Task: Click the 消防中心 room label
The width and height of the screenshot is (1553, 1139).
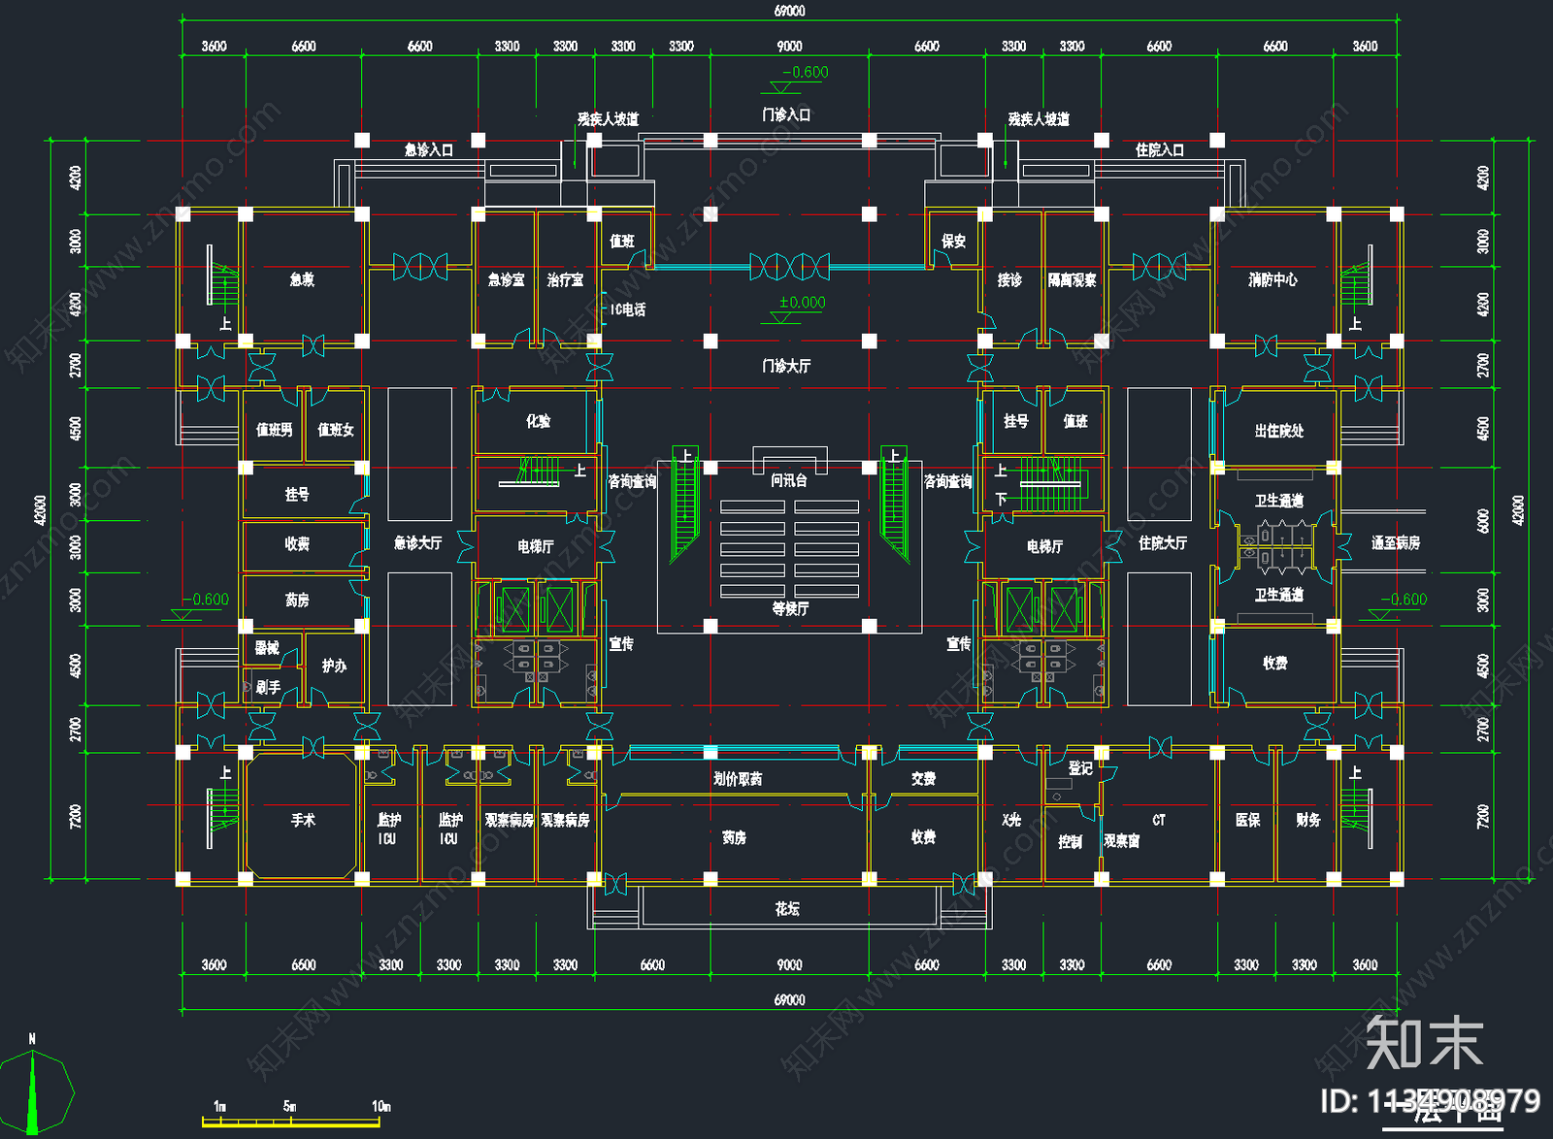Action: click(x=1272, y=279)
